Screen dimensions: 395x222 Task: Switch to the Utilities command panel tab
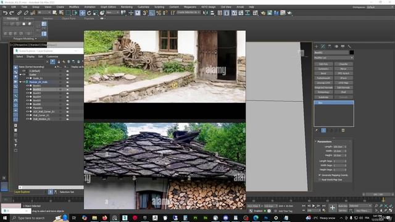point(349,46)
